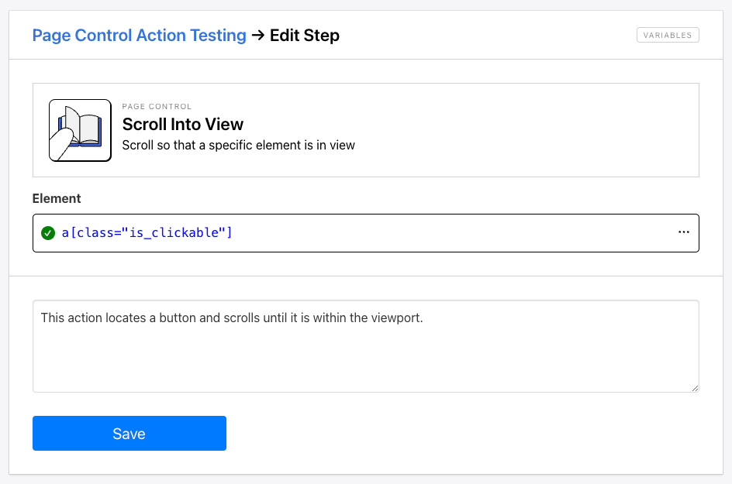Screen dimensions: 732x484
Task: Click the Edit Step title text
Action: [305, 36]
